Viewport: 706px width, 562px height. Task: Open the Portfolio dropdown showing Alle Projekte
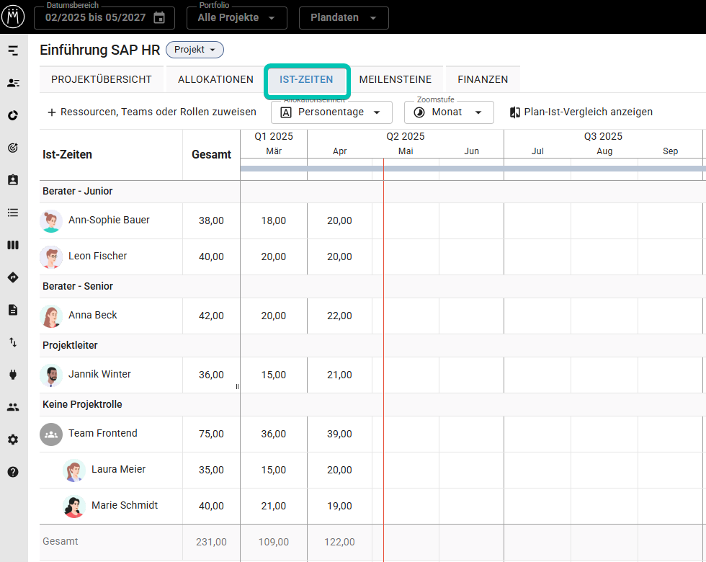tap(237, 17)
